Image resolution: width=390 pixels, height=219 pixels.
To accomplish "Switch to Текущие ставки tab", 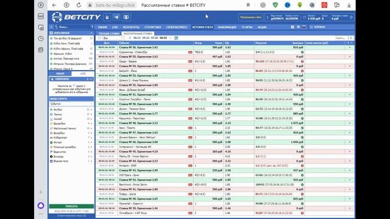I will tap(108, 33).
